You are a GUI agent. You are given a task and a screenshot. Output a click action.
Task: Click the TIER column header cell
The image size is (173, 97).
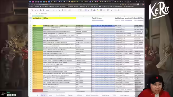tap(38, 26)
